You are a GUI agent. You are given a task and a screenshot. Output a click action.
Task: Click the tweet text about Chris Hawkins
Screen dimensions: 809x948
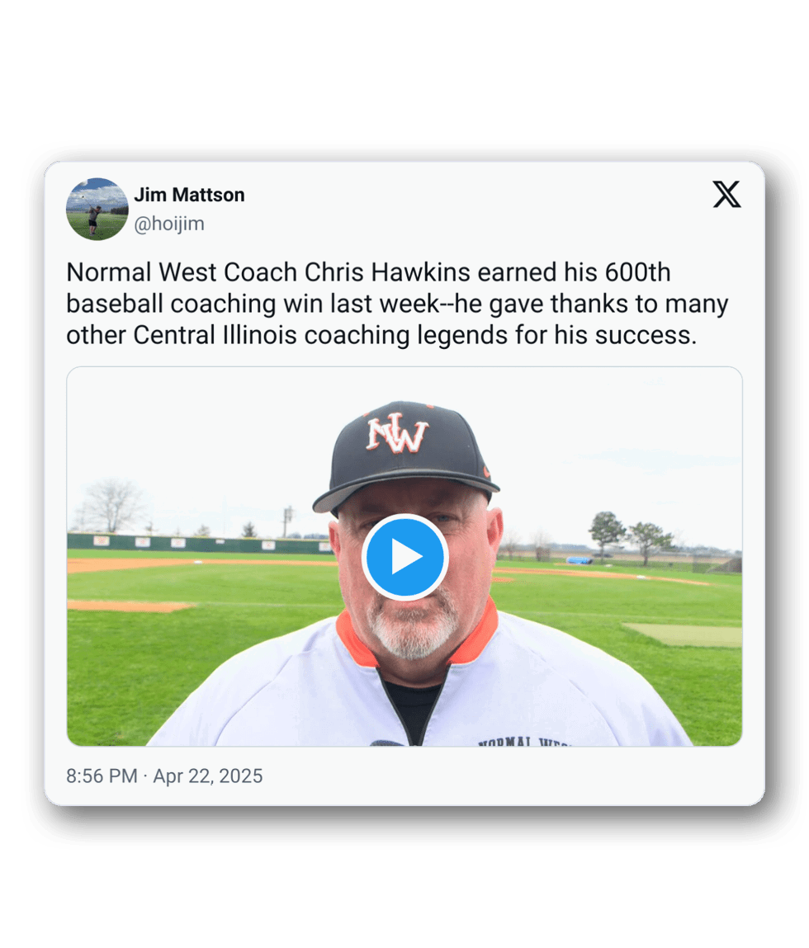pos(397,304)
